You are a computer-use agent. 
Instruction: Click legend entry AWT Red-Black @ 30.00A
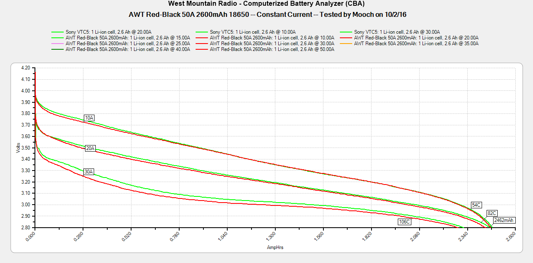[272, 43]
